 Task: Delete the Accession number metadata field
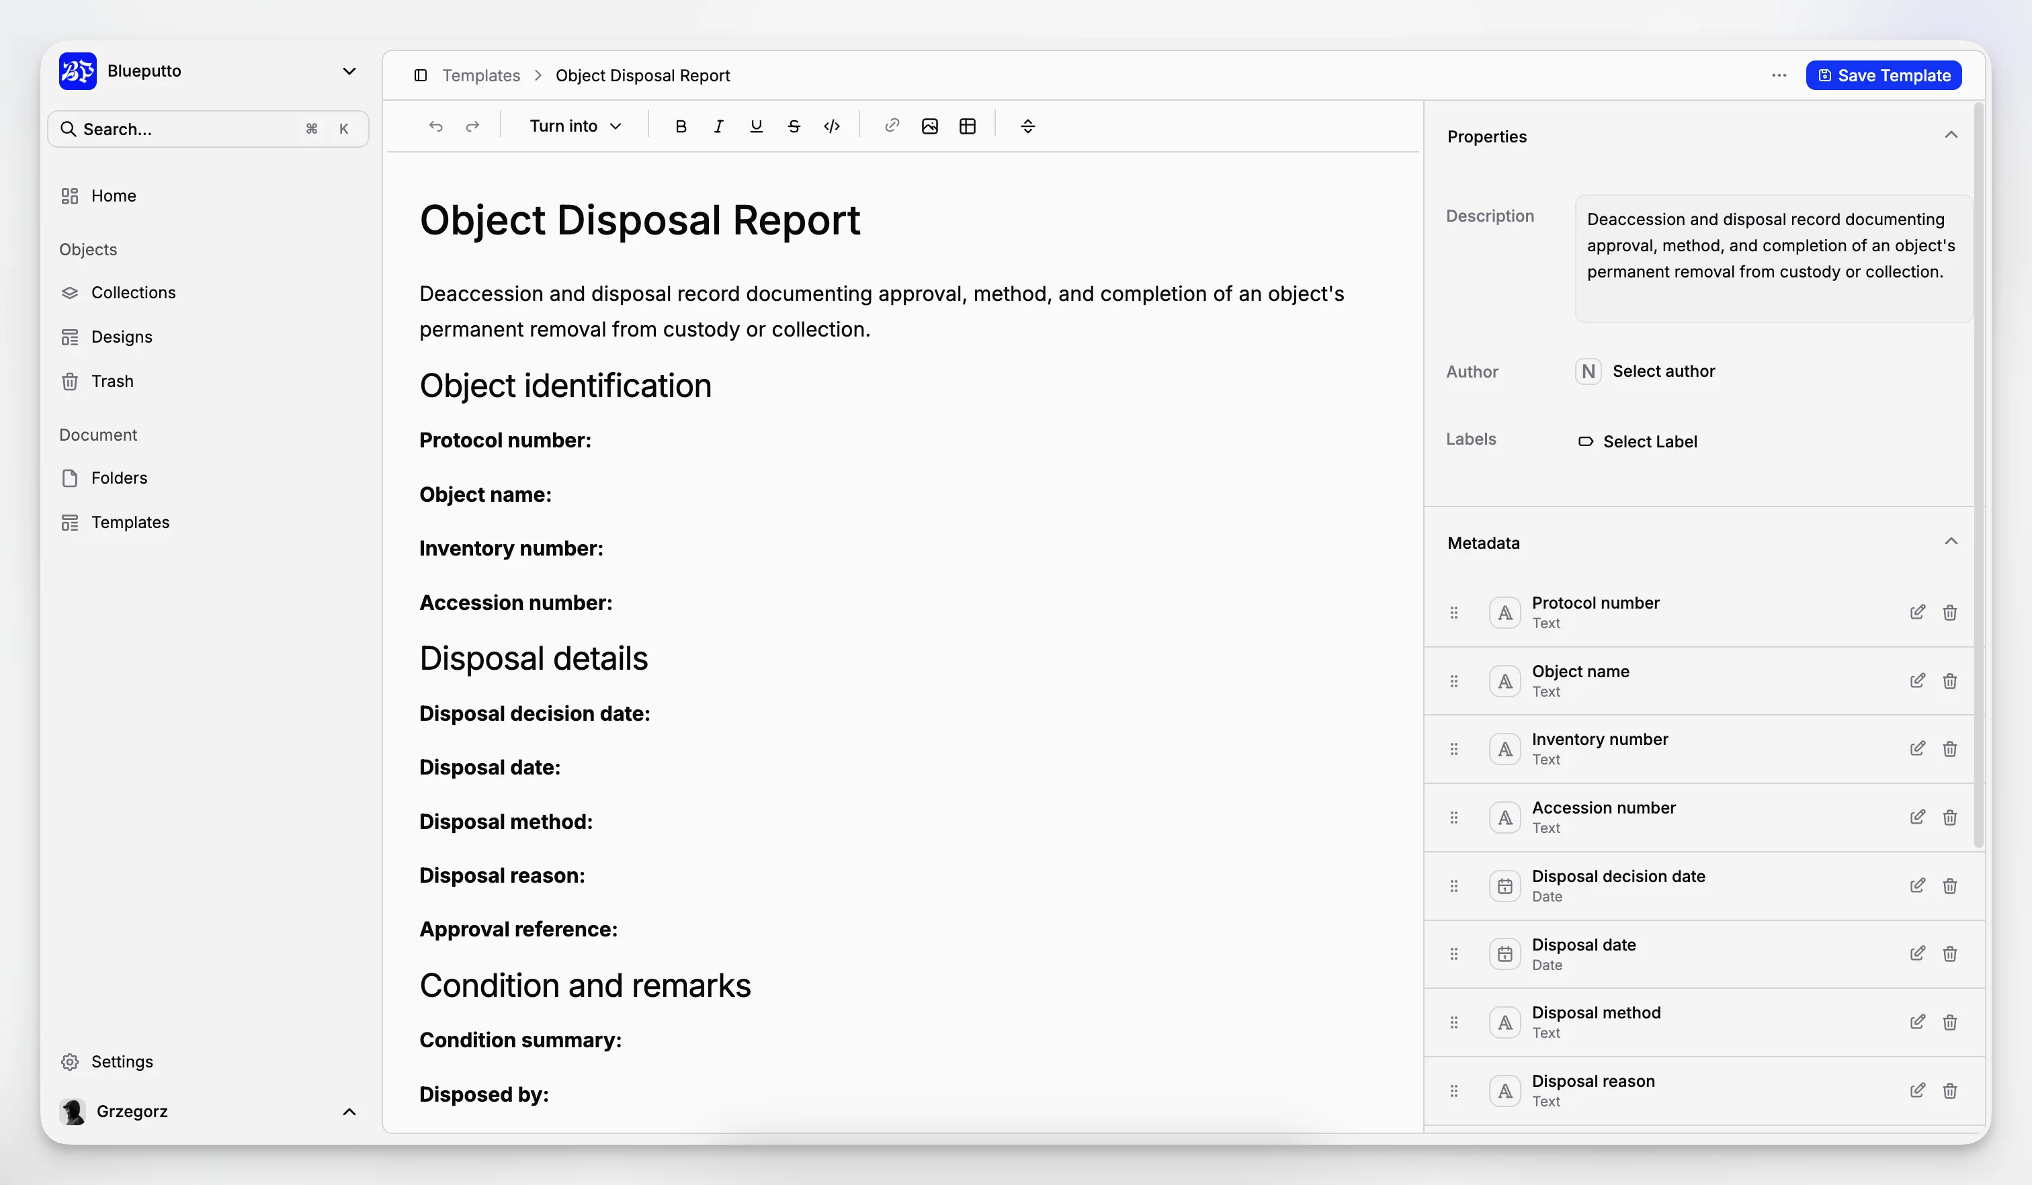click(x=1950, y=818)
